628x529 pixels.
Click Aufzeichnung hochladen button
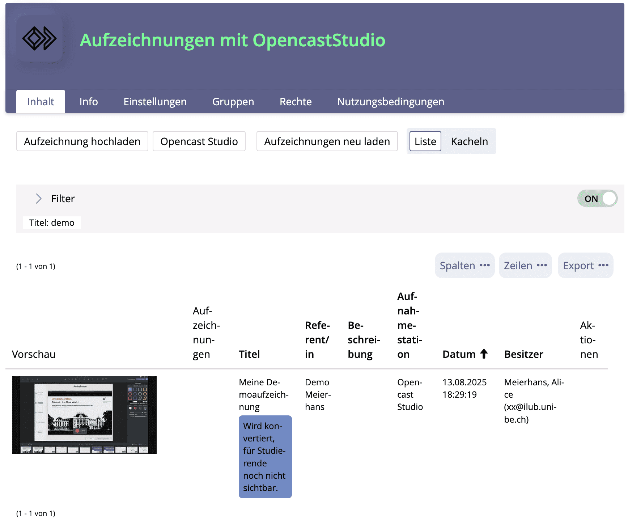point(82,141)
